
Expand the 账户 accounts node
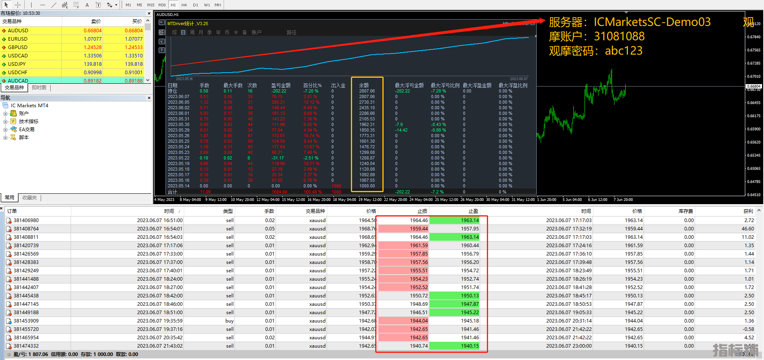coord(6,114)
